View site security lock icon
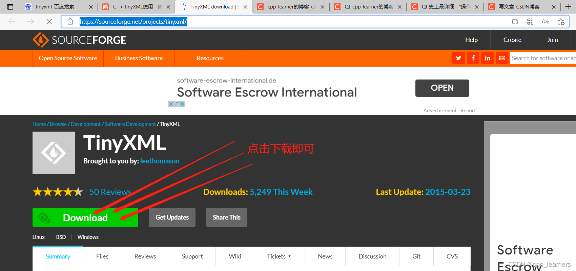Image resolution: width=576 pixels, height=271 pixels. (70, 22)
